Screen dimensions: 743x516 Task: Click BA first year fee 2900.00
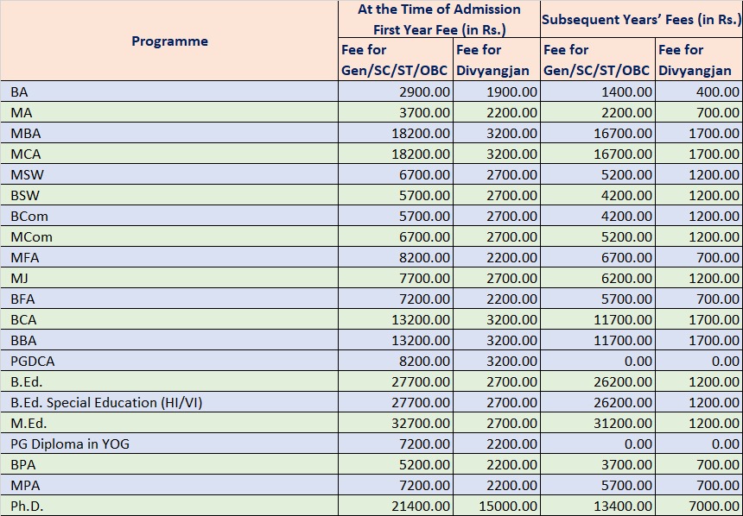tap(396, 91)
